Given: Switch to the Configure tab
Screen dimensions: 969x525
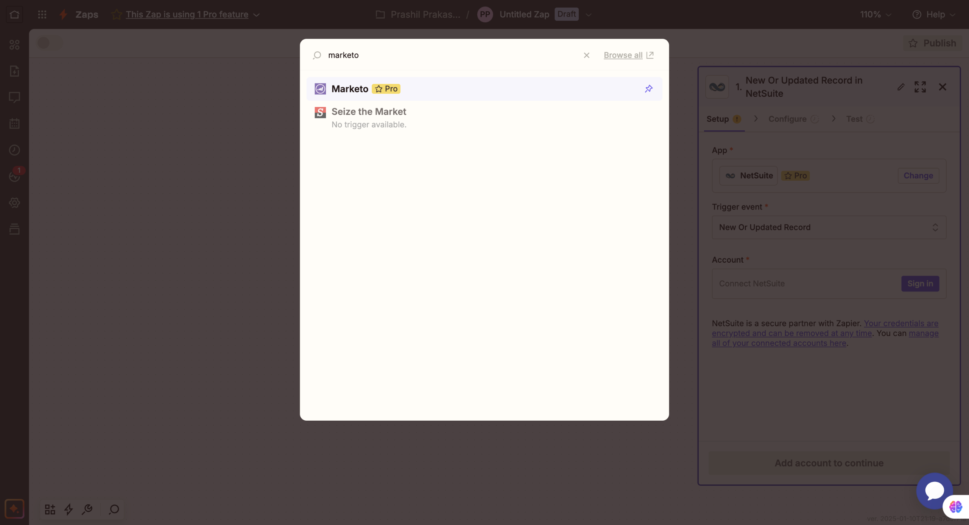Looking at the screenshot, I should (793, 119).
